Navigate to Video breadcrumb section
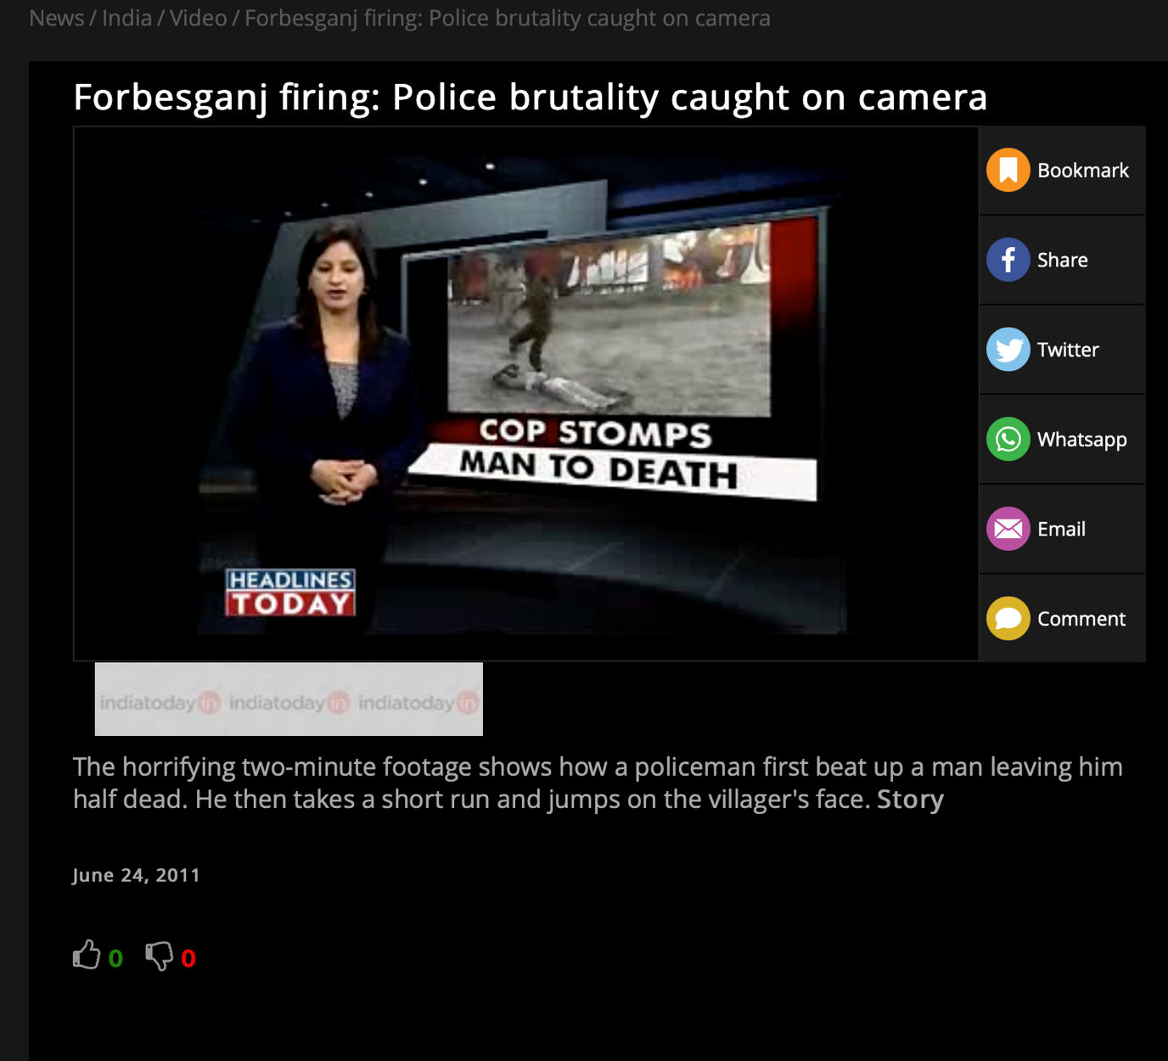Viewport: 1168px width, 1061px height. point(198,18)
